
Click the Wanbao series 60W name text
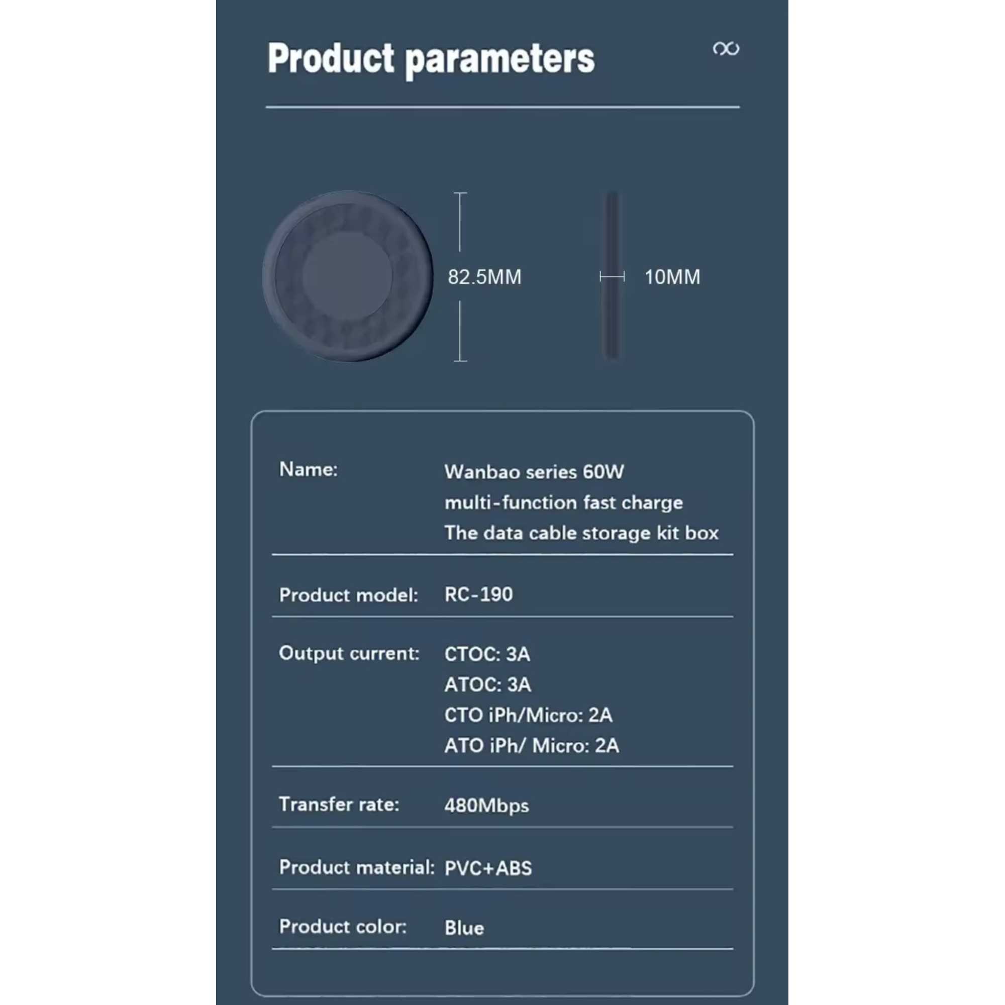(534, 472)
